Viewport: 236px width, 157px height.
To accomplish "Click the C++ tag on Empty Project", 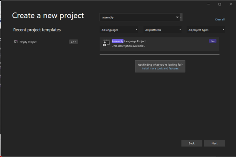I will point(73,42).
